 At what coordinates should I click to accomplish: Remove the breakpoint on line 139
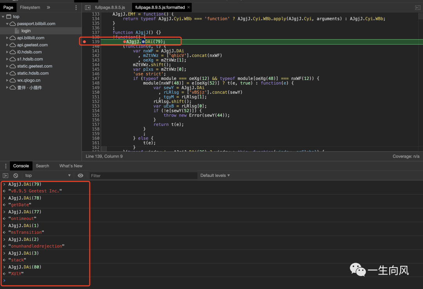[x=84, y=42]
